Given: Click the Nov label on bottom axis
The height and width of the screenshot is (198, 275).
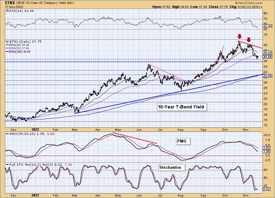Looking at the screenshot, I should pyautogui.click(x=246, y=195).
